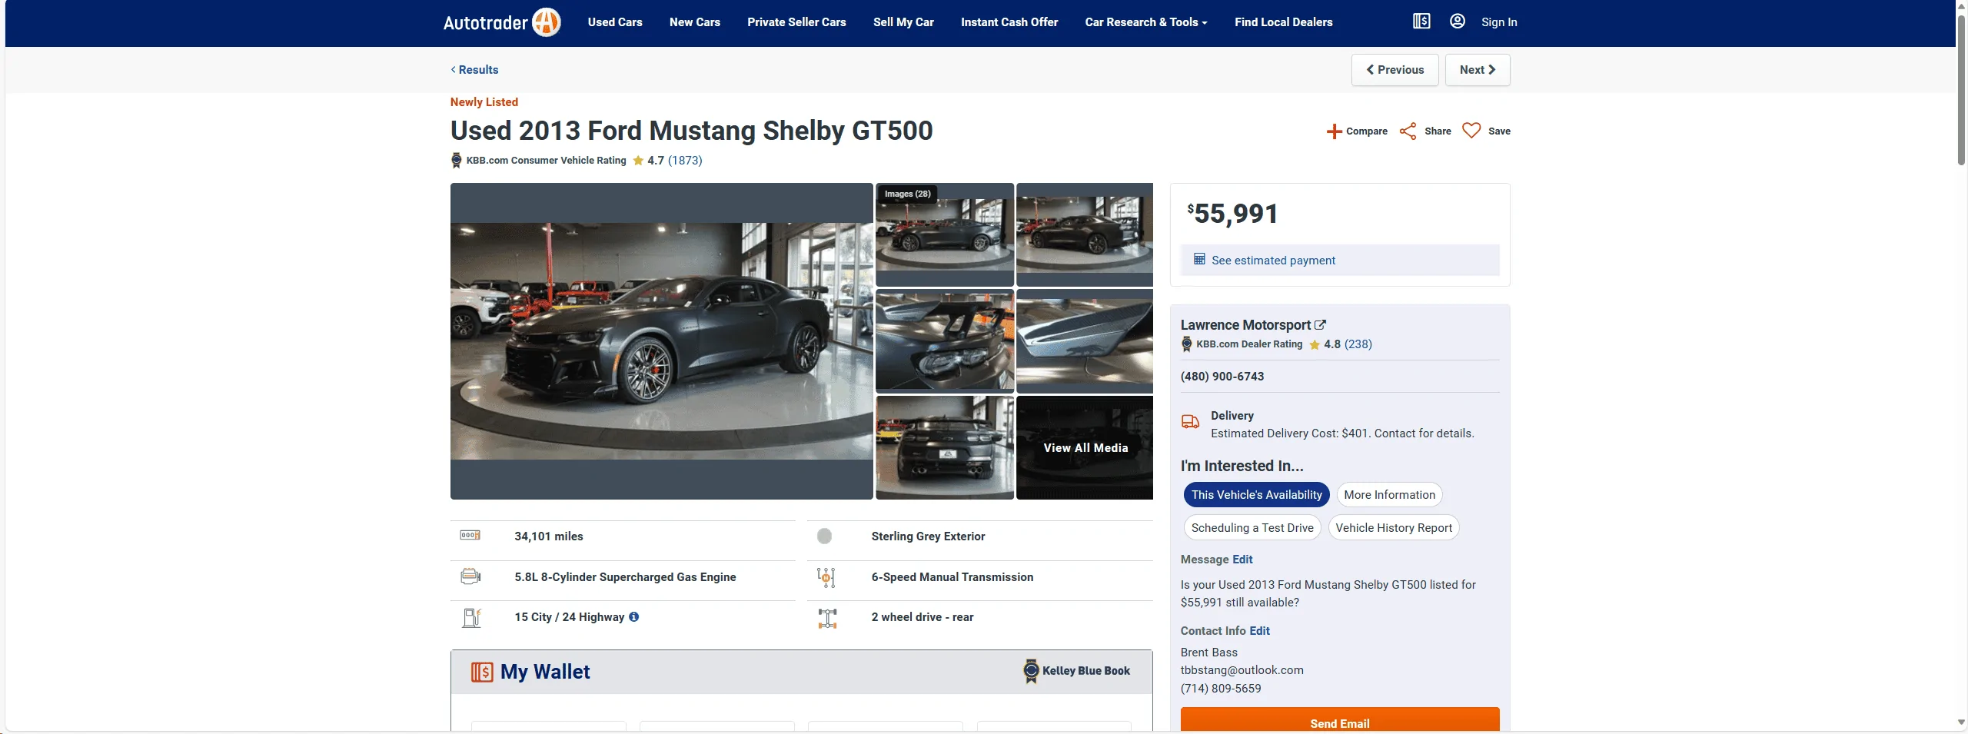
Task: Click dealer phone number (480) 900-6743
Action: pyautogui.click(x=1222, y=377)
